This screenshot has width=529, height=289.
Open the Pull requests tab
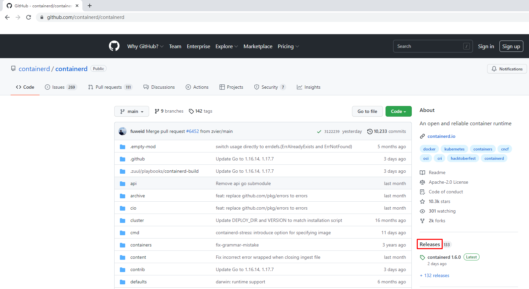[110, 87]
